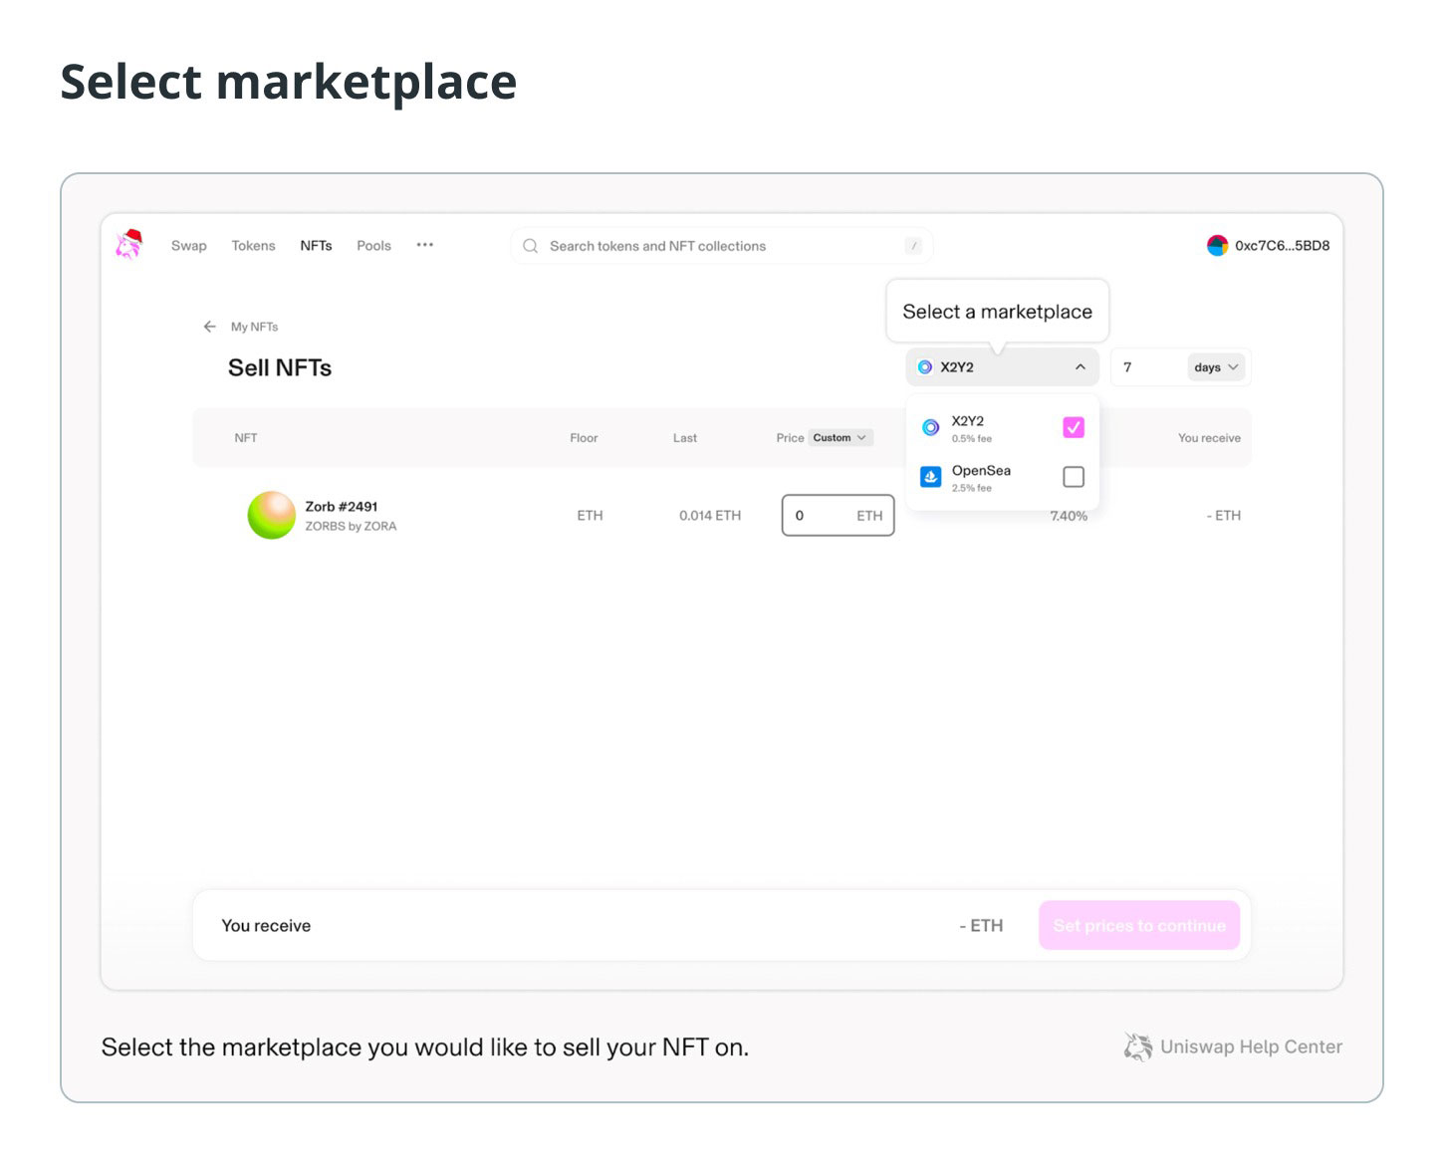
Task: Click the OpenSea logo in dropdown list
Action: click(930, 477)
